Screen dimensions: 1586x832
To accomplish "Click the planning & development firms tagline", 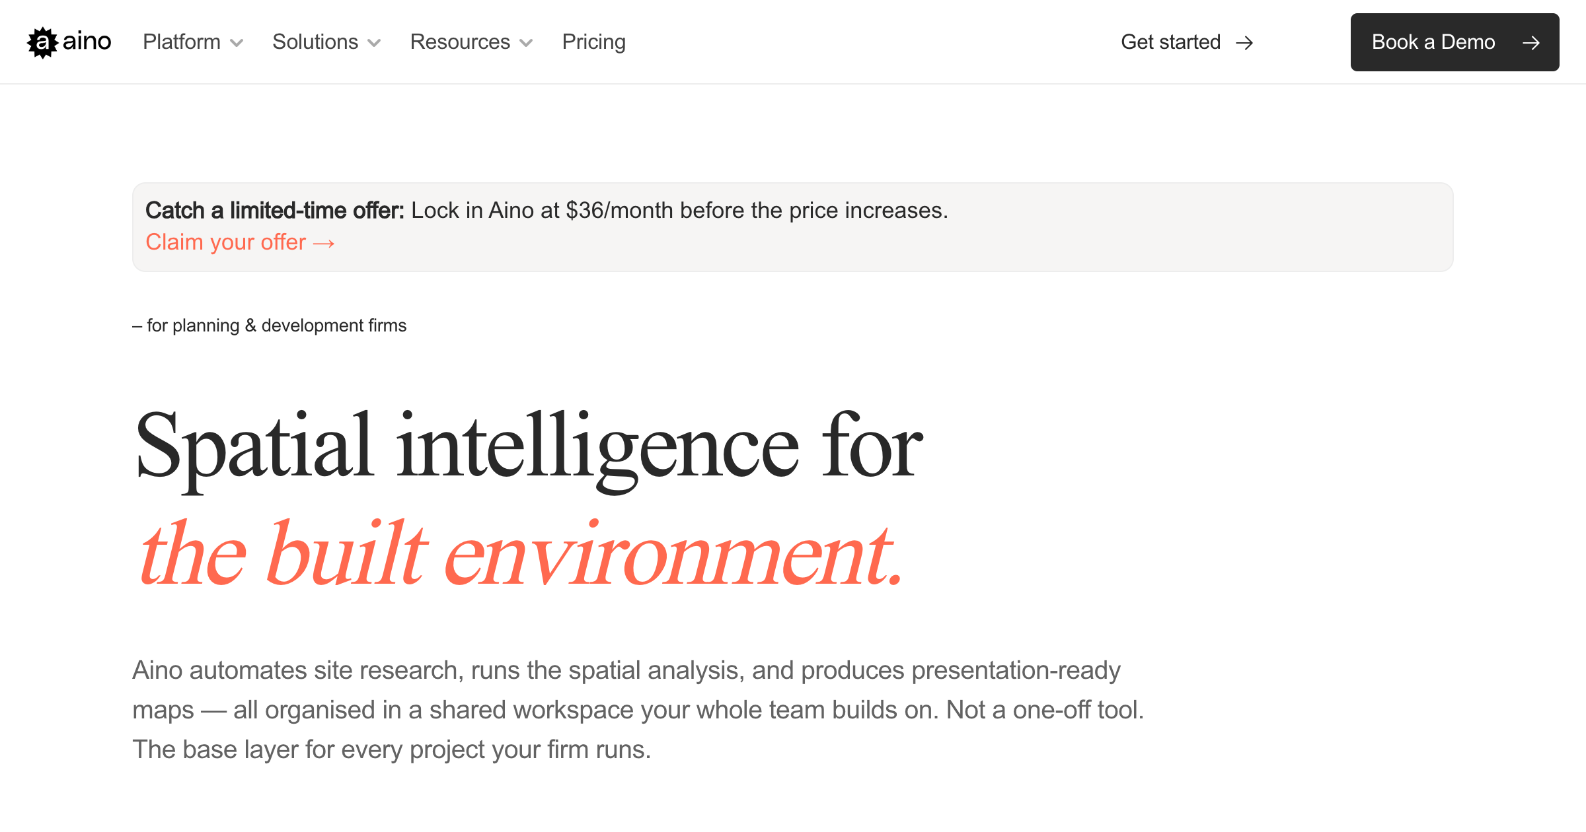I will (x=270, y=326).
